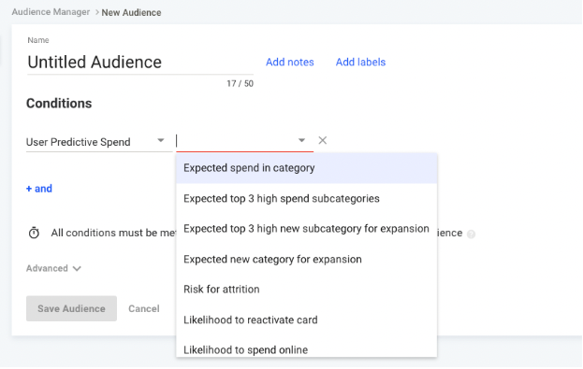Pick Expected new category for expansion

pyautogui.click(x=306, y=259)
